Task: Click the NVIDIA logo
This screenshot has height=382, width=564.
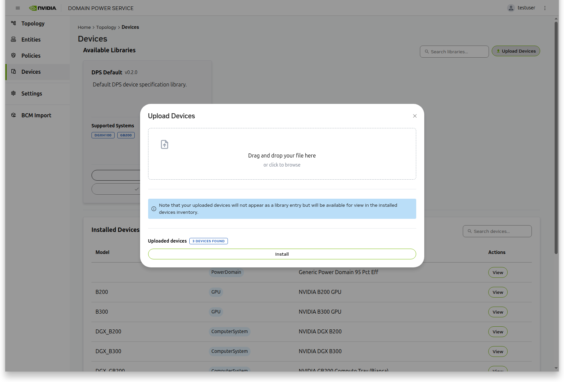Action: point(43,8)
